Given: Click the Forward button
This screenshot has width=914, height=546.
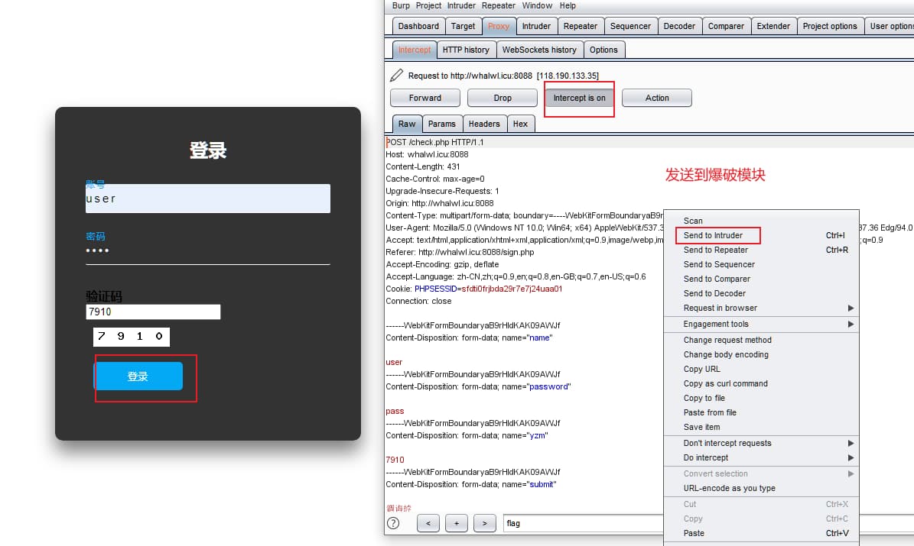Looking at the screenshot, I should pos(425,98).
